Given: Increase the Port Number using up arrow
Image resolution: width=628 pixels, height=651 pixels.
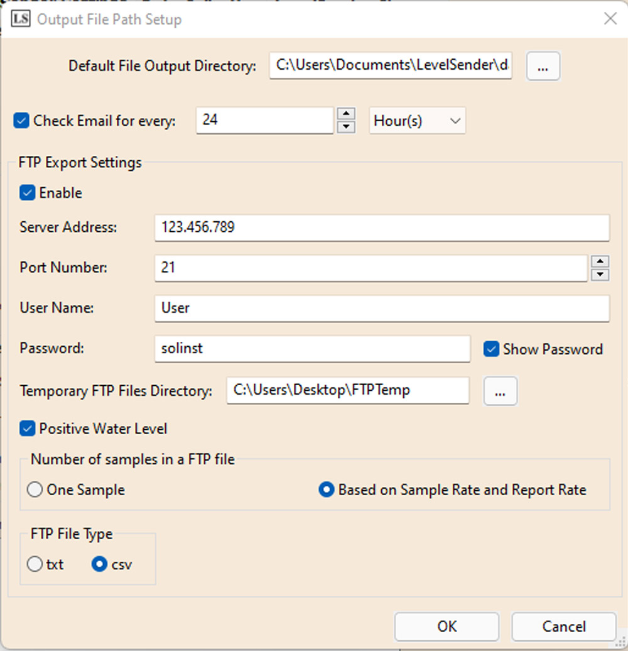Looking at the screenshot, I should (x=600, y=261).
